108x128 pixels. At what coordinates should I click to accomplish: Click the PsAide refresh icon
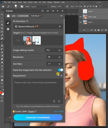tap(42, 11)
